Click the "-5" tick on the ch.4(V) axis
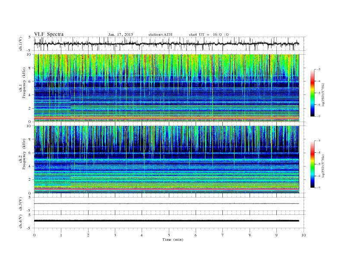342x264 pixels. (x=29, y=228)
